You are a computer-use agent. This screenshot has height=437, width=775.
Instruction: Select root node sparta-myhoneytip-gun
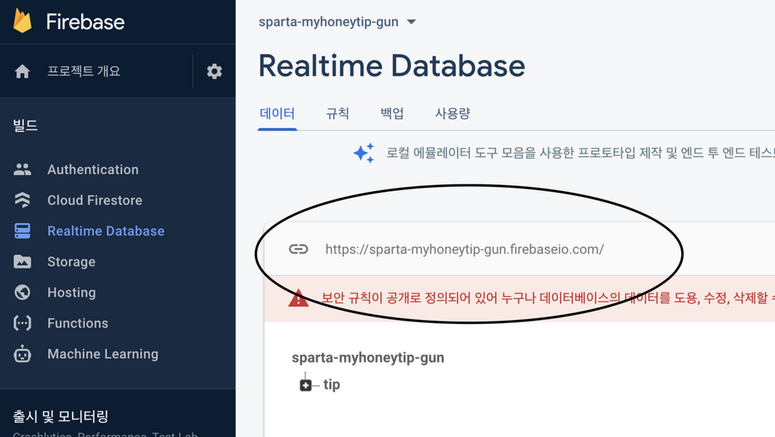tap(367, 357)
